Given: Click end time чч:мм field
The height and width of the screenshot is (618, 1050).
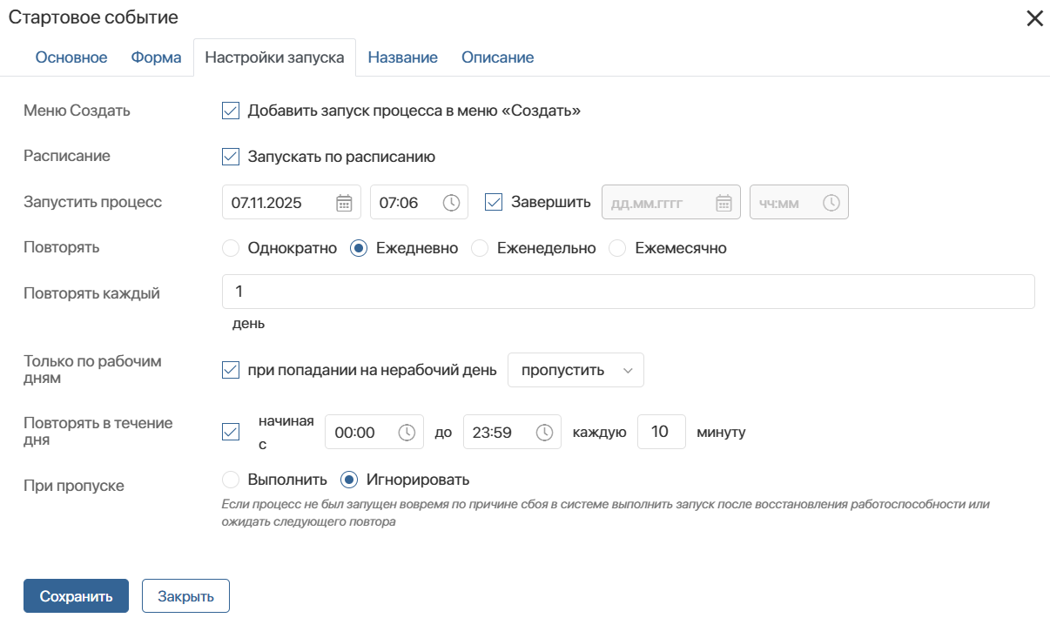Looking at the screenshot, I should point(798,202).
